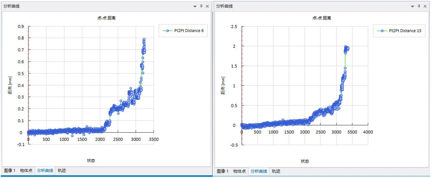The height and width of the screenshot is (178, 432).
Task: Switch to 图像 1 tab in right panel
Action: coord(223,172)
